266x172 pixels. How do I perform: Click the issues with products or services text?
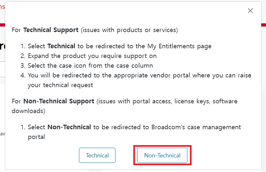click(129, 30)
